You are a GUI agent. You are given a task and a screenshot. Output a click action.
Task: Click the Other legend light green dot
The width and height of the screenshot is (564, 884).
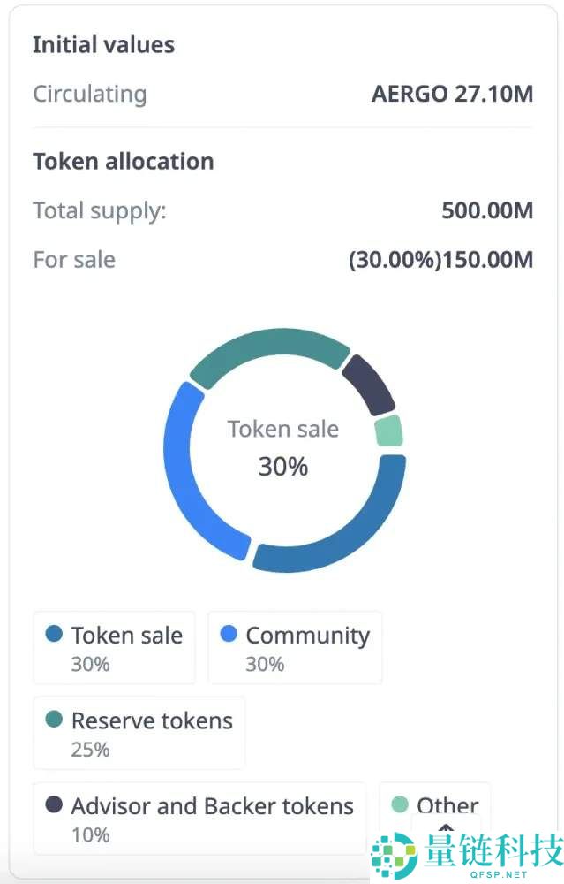[x=400, y=804]
